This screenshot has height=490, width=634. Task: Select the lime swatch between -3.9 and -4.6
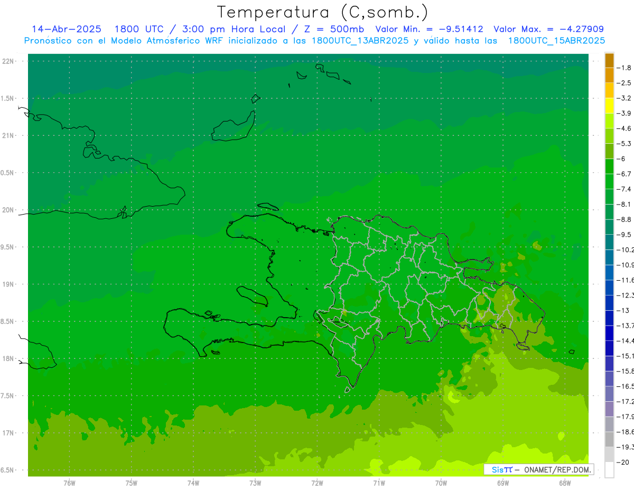[x=609, y=121]
